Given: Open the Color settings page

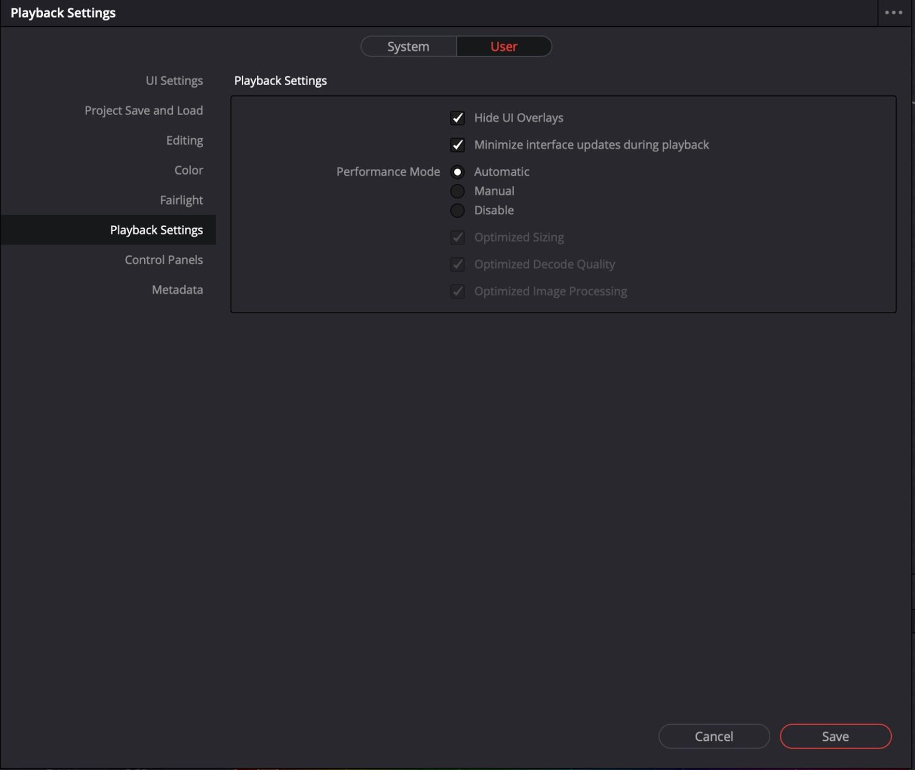Looking at the screenshot, I should [x=188, y=170].
